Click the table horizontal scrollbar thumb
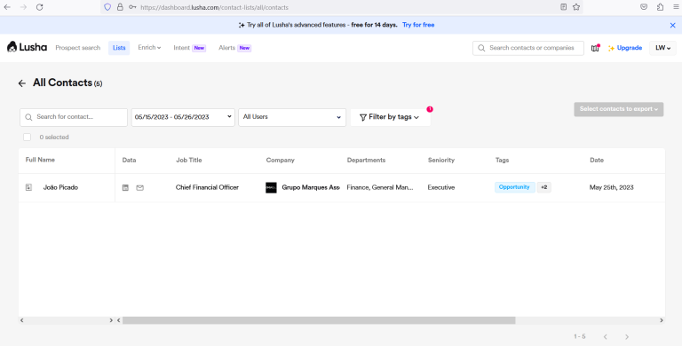 click(319, 320)
